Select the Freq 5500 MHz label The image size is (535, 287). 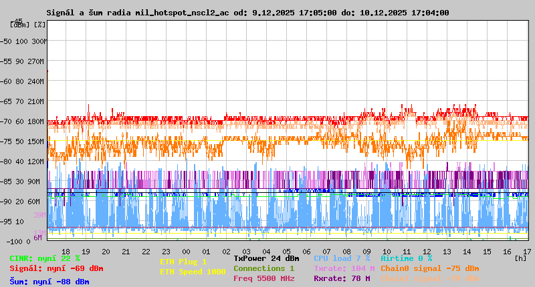coord(263,278)
